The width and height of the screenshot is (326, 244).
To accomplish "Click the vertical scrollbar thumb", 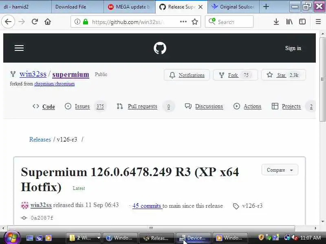I will [322, 79].
